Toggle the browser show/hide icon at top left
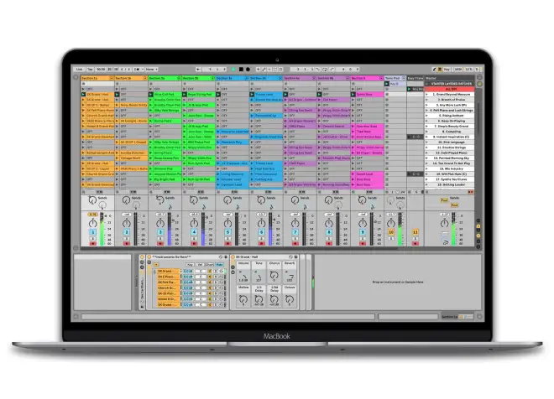 [x=76, y=77]
